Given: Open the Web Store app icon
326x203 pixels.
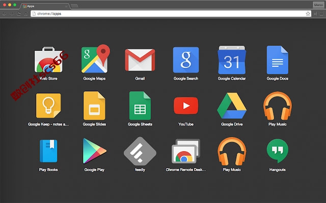Looking at the screenshot, I should point(48,60).
